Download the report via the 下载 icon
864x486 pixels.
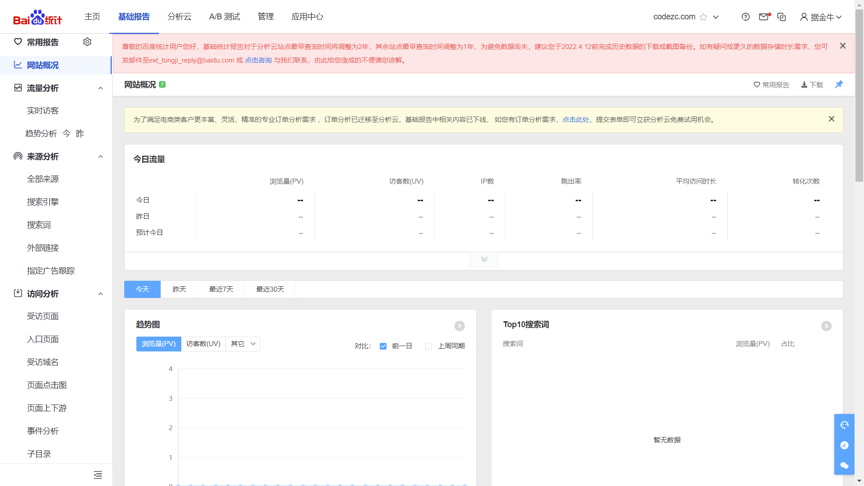[811, 85]
